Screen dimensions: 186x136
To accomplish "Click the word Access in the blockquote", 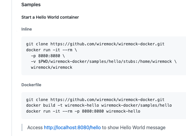I will click(35, 128).
